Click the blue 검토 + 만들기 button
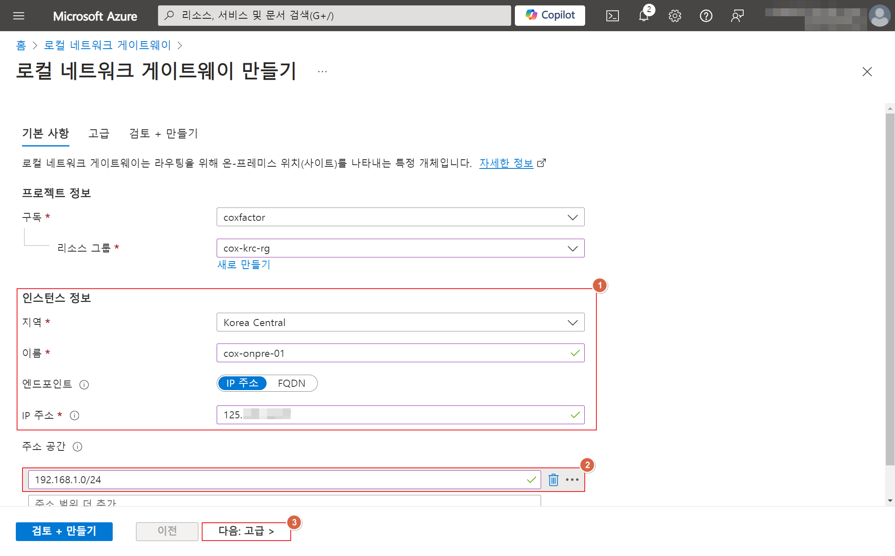 click(64, 531)
